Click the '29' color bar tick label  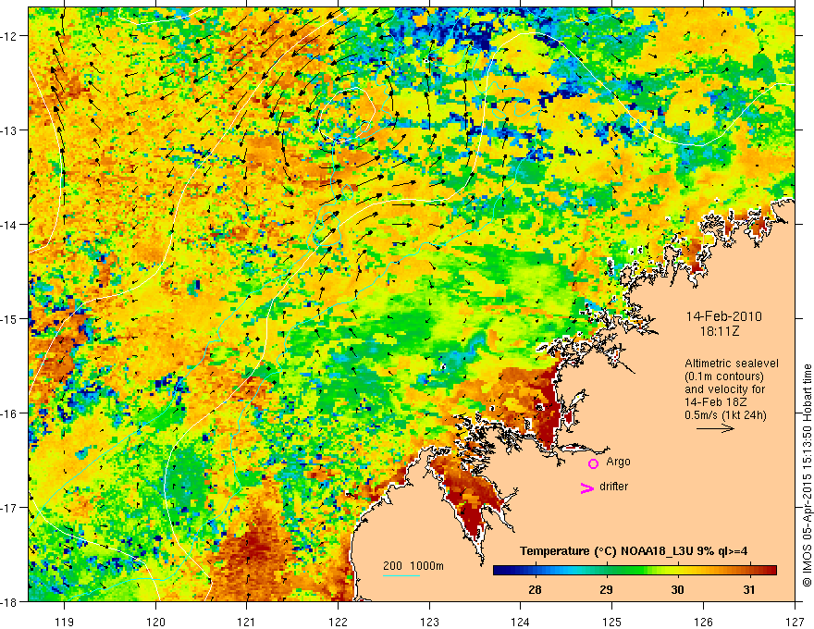pos(606,589)
